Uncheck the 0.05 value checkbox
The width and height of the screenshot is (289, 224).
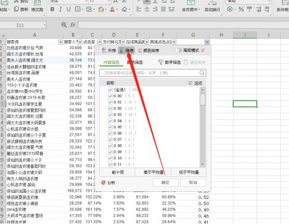[x=110, y=127]
